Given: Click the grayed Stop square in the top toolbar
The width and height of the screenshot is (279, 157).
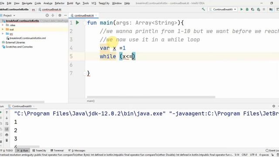Looking at the screenshot, I should click(264, 9).
